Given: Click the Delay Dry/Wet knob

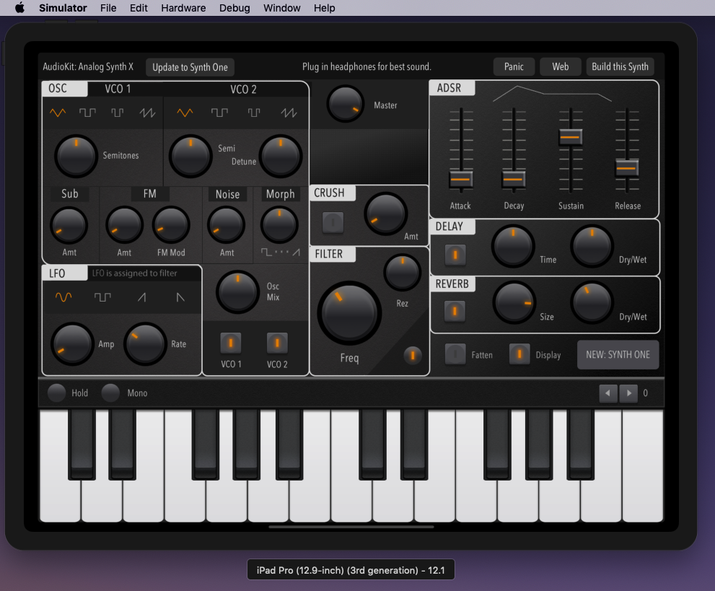Looking at the screenshot, I should coord(592,246).
